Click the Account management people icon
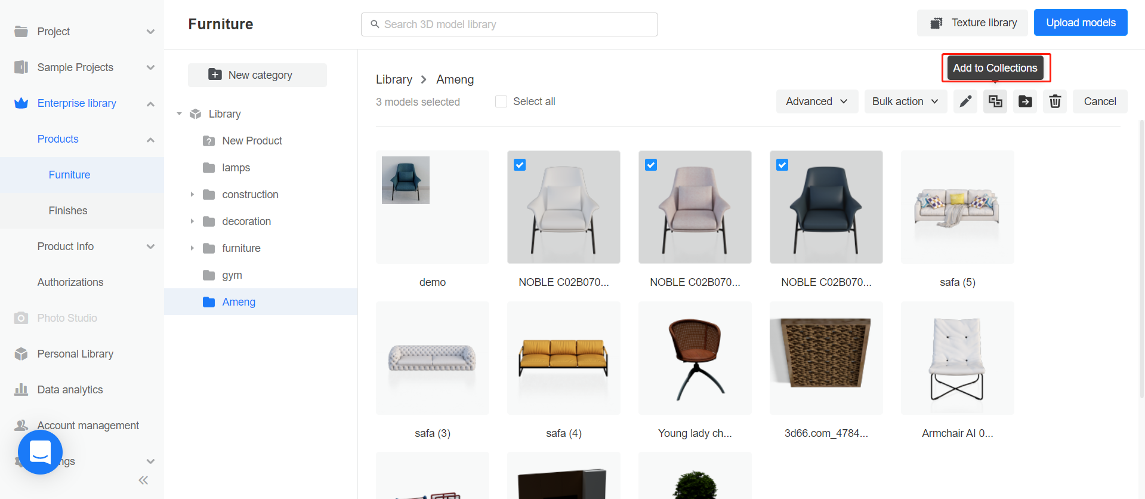Viewport: 1145px width, 499px height. pyautogui.click(x=21, y=425)
